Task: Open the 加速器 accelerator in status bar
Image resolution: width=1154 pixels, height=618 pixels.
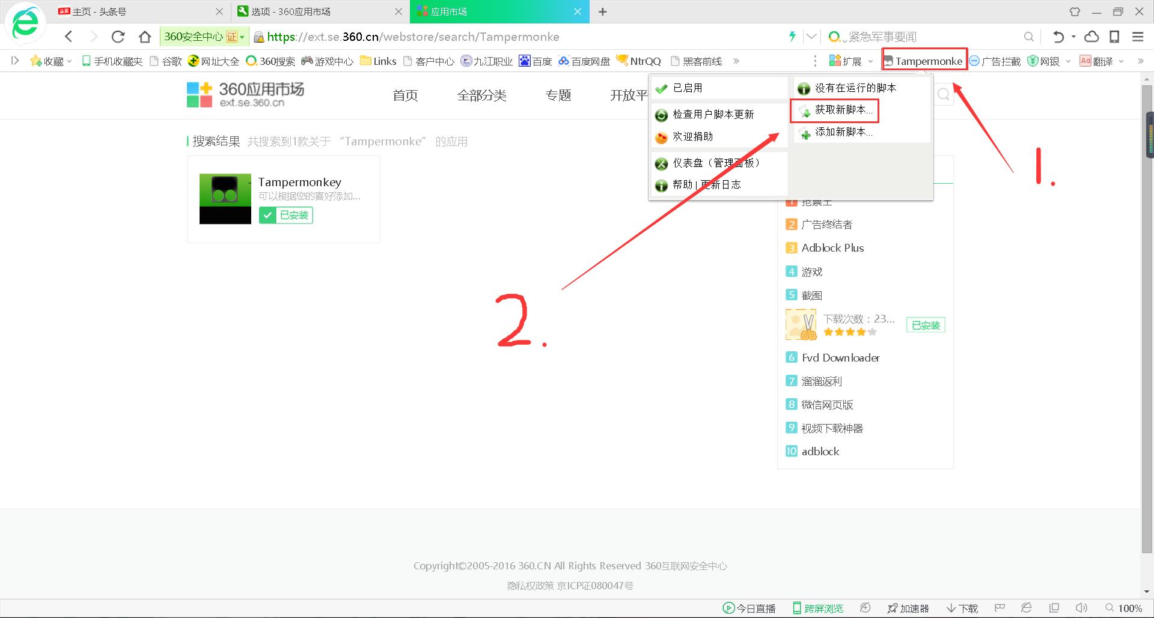Action: pyautogui.click(x=908, y=608)
